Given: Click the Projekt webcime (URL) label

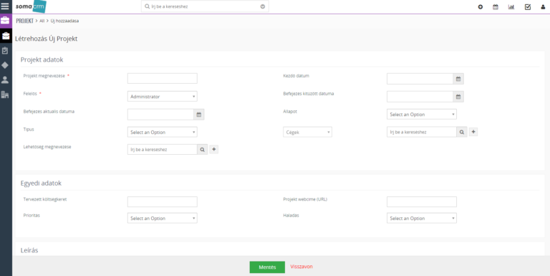Looking at the screenshot, I should click(x=305, y=199).
